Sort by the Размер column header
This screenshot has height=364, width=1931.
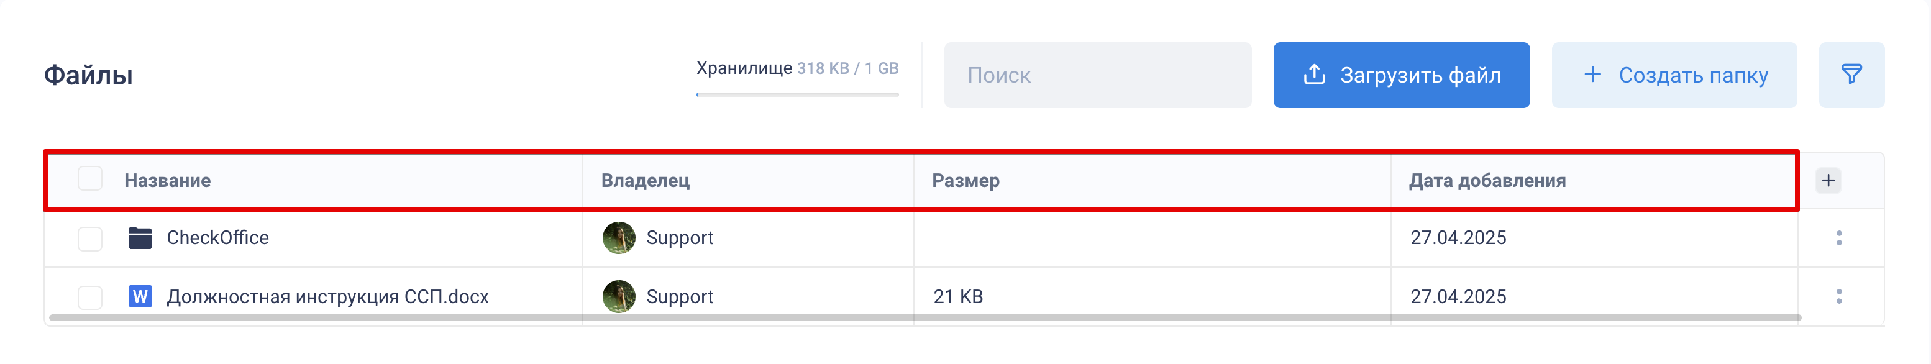(x=965, y=181)
